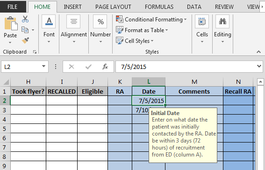The height and width of the screenshot is (170, 265).
Task: Click the Paste clipboard icon
Action: [x=11, y=23]
